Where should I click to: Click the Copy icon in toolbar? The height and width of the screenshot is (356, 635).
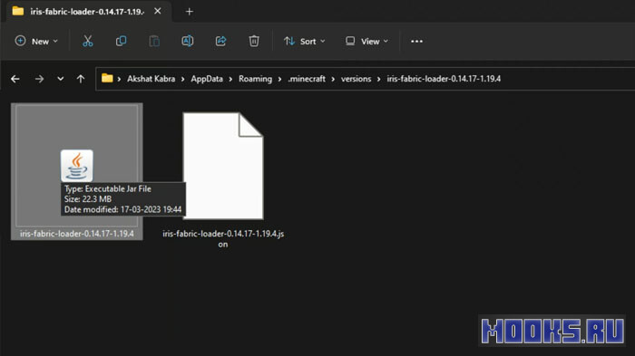coord(121,42)
